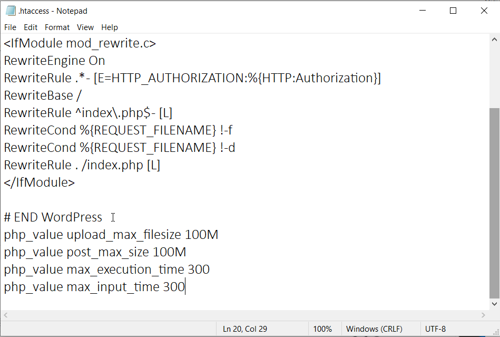Viewport: 500px width, 337px height.
Task: Click the '<IfModule mod_rewrite.c>' line
Action: point(80,43)
